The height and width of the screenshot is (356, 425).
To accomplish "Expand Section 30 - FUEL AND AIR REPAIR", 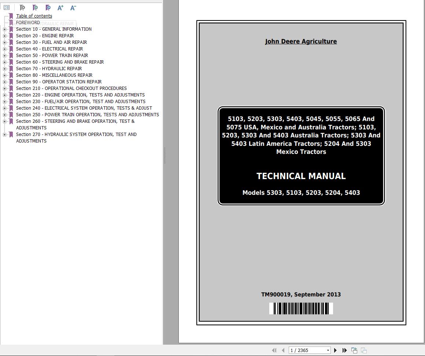I will click(x=4, y=42).
